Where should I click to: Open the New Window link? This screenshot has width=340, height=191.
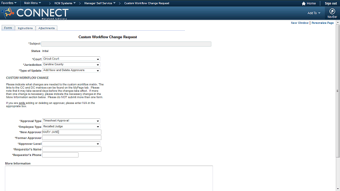(300, 23)
